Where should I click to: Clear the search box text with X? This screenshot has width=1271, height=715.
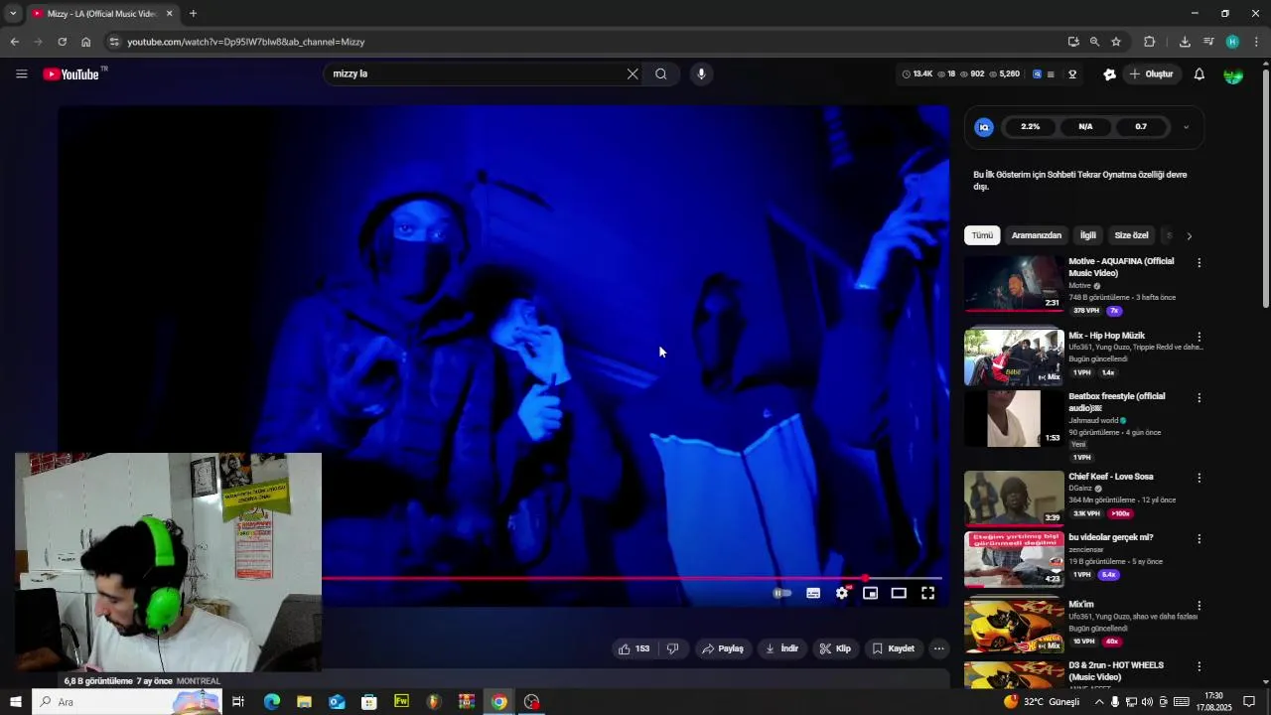[633, 74]
